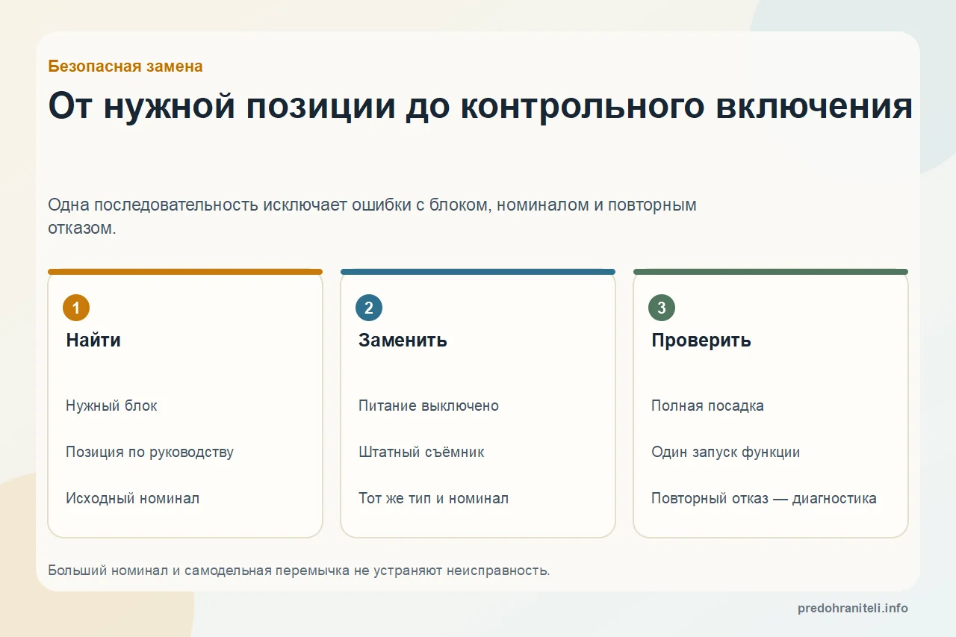Screen dimensions: 956x637
Task: Click the blue step 2 badge
Action: (369, 308)
